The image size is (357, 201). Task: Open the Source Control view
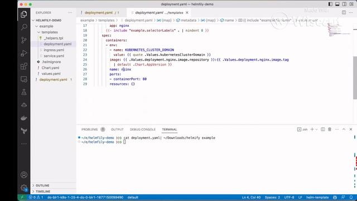tap(23, 40)
